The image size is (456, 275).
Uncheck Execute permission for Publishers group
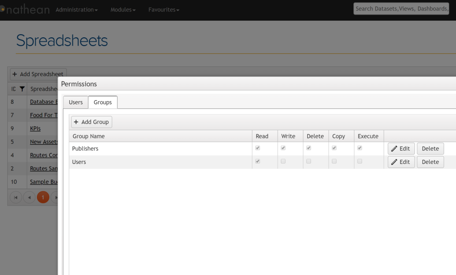(359, 148)
